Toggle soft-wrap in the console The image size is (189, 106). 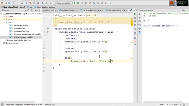point(140,21)
